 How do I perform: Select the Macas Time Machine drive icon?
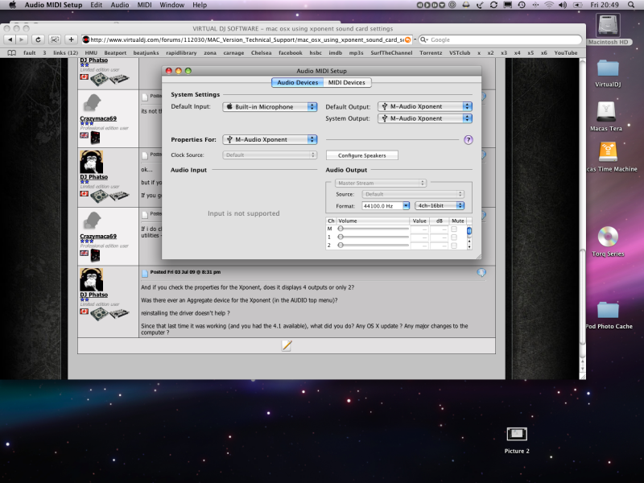[x=608, y=152]
